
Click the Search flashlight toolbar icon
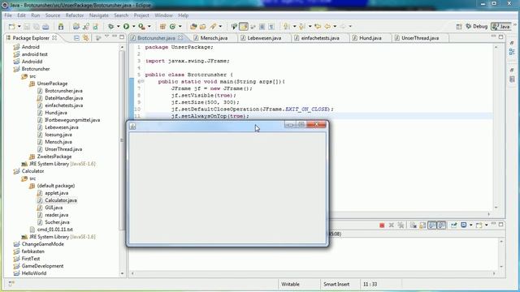click(x=213, y=27)
